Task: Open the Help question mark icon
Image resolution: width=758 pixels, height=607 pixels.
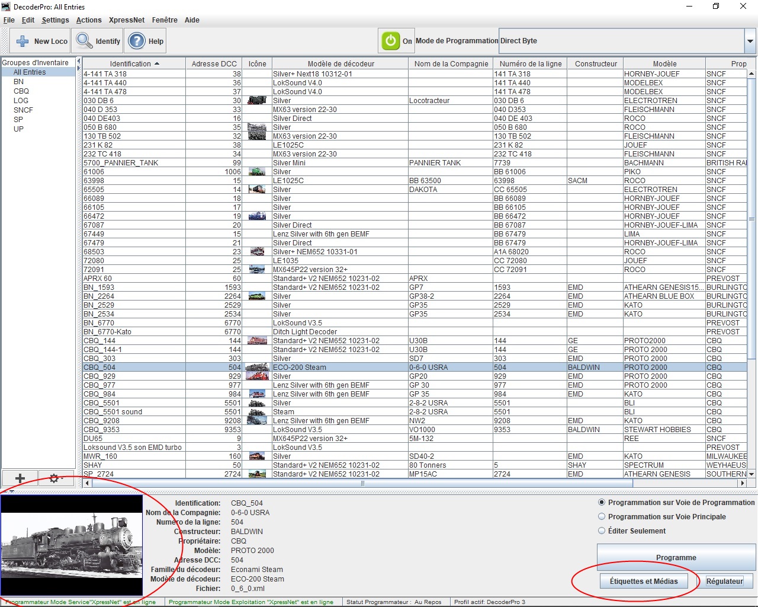Action: [137, 41]
